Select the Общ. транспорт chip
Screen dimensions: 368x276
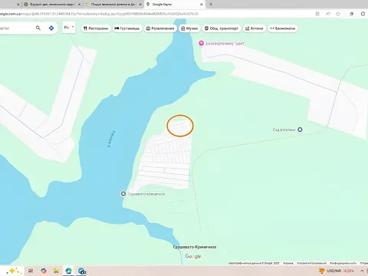click(222, 28)
